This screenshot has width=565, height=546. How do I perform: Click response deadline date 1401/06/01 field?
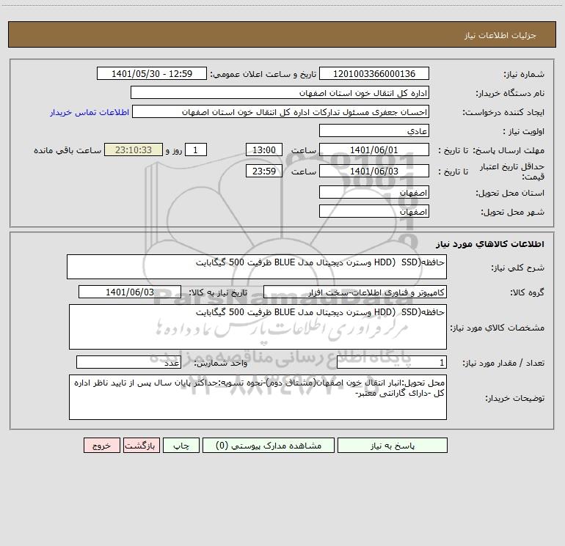click(374, 150)
